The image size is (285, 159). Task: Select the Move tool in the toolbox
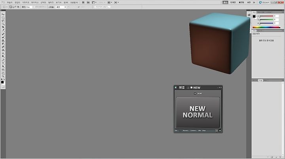coord(3,14)
